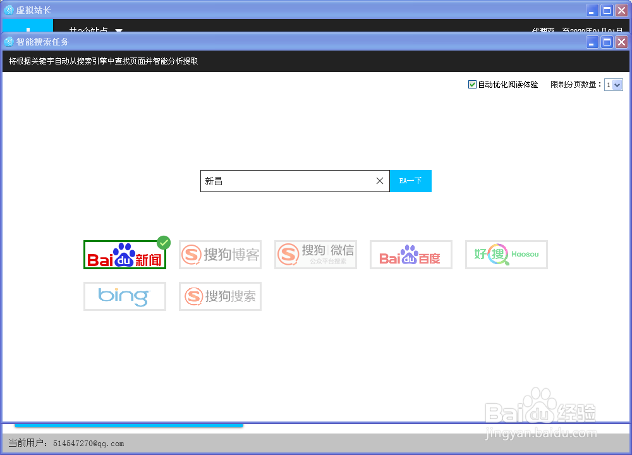Click the 智能搜索任务 title bar icon

click(8, 42)
